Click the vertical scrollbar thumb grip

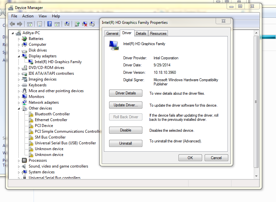(256, 102)
